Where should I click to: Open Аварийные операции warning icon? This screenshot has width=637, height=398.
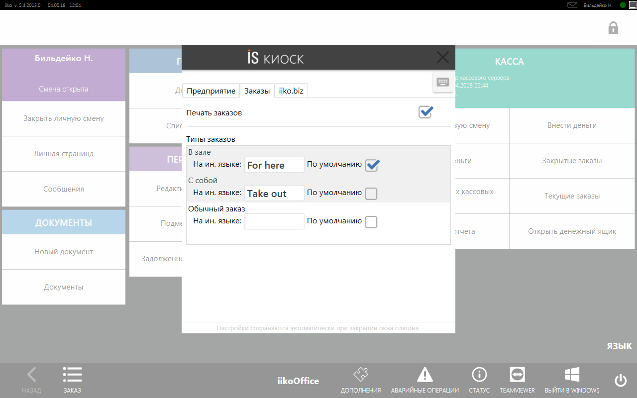pyautogui.click(x=425, y=381)
